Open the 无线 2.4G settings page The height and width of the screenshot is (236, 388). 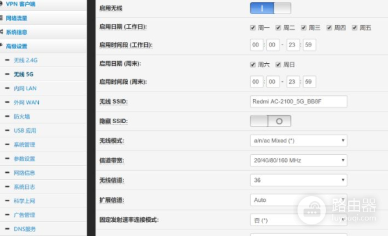point(26,60)
